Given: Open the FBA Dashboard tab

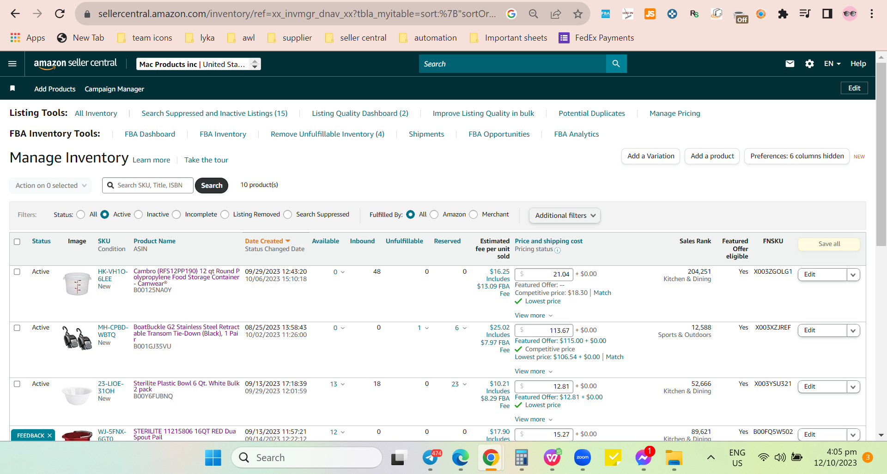Looking at the screenshot, I should click(x=150, y=134).
